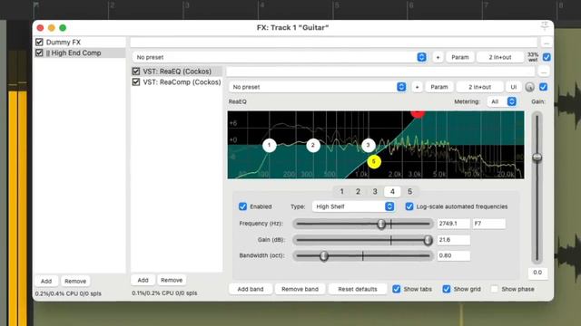Open the container No preset dropdown
The width and height of the screenshot is (581, 326).
[280, 57]
